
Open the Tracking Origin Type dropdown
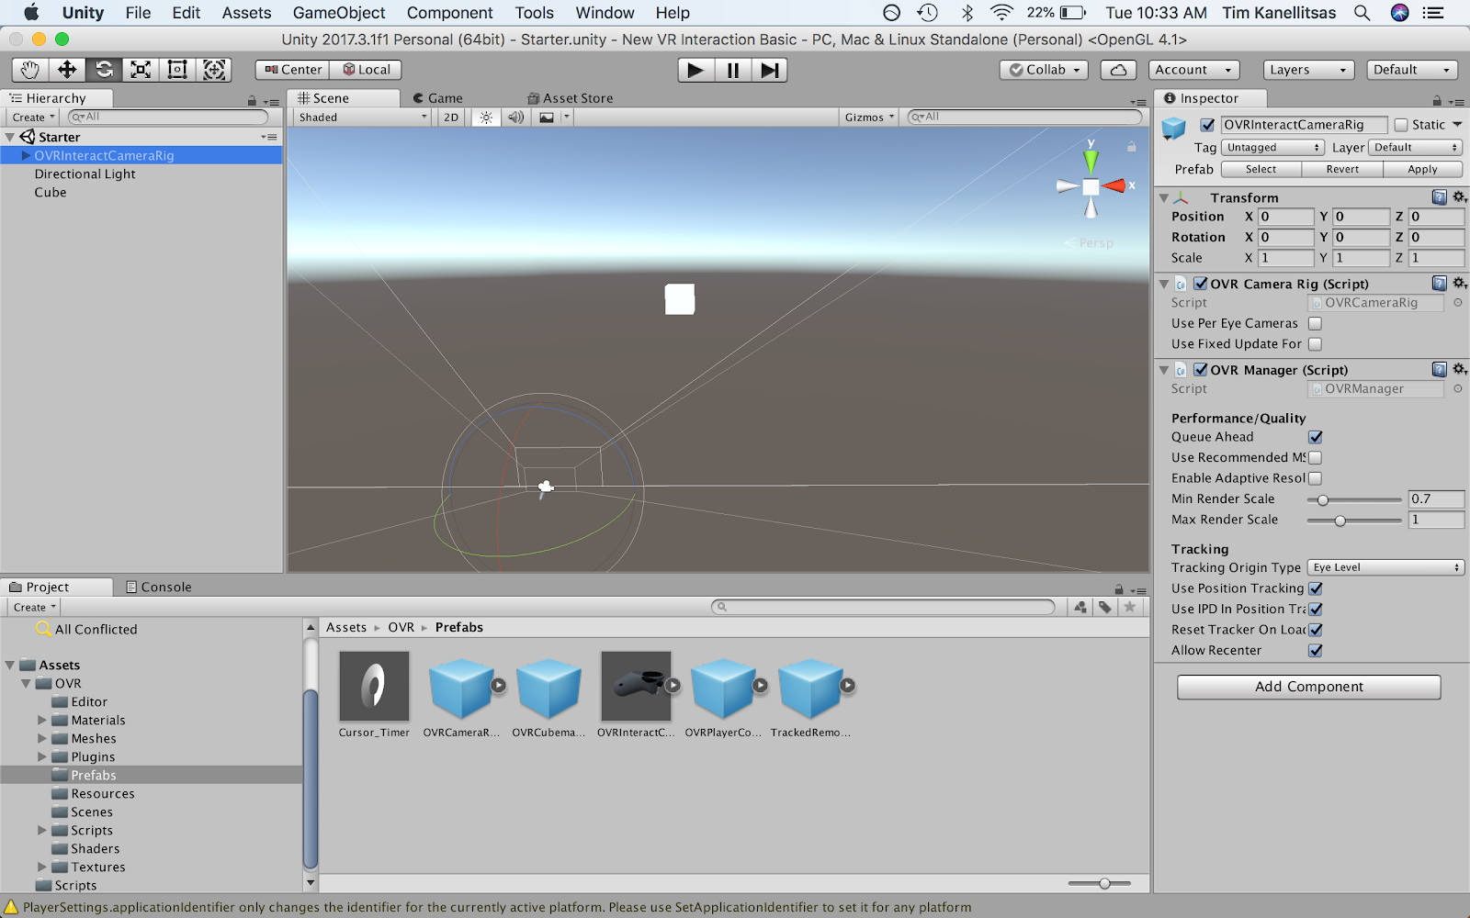coord(1385,567)
